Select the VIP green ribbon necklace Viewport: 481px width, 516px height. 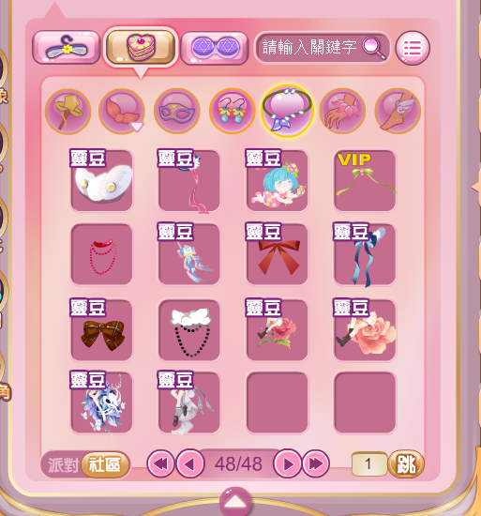click(365, 180)
